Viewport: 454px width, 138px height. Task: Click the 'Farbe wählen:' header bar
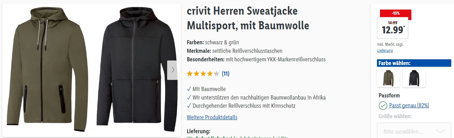[x=414, y=63]
